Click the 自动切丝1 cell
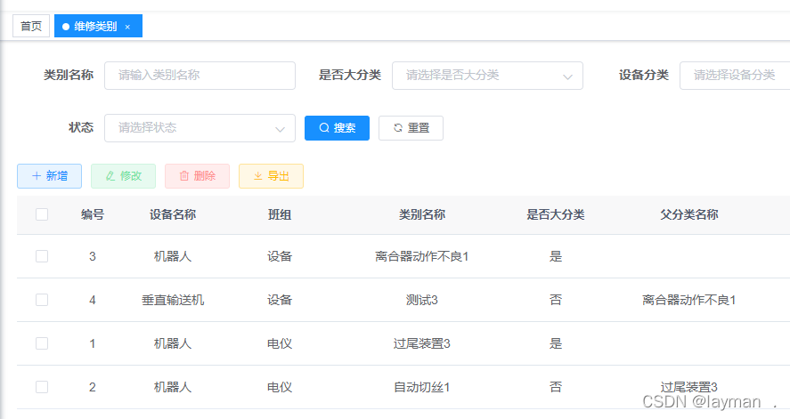790x419 pixels. pyautogui.click(x=422, y=387)
